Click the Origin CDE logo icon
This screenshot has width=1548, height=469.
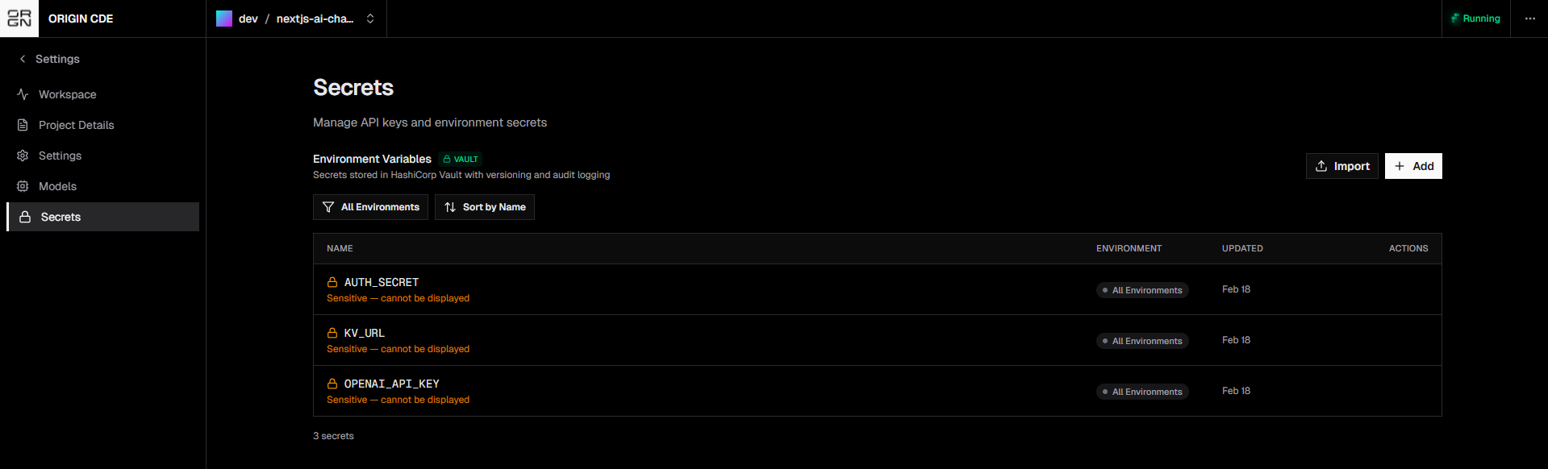[x=19, y=19]
